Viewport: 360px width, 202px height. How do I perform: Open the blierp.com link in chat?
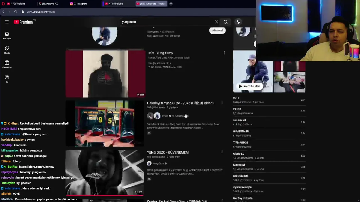pos(37,167)
